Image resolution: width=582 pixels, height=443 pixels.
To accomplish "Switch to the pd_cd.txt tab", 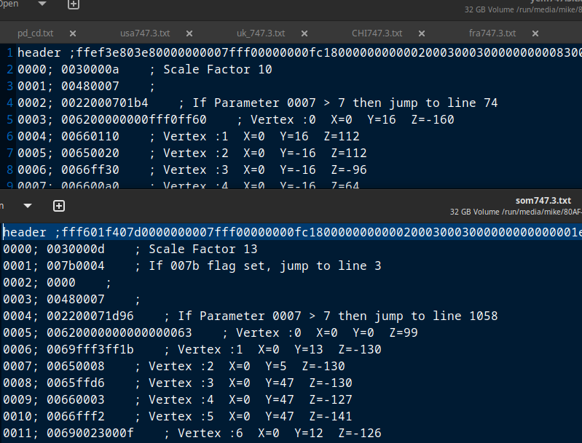I will (x=35, y=33).
